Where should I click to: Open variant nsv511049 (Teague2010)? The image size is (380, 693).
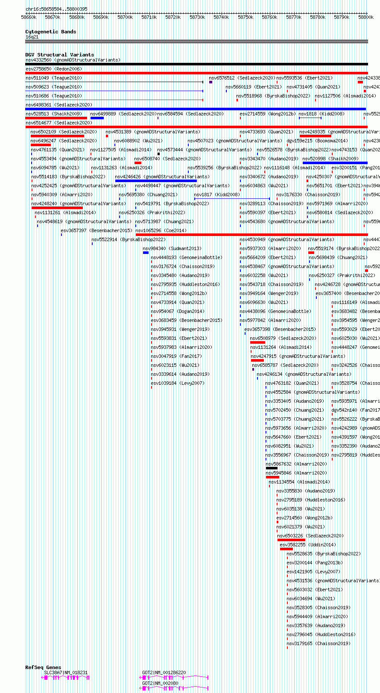click(54, 78)
